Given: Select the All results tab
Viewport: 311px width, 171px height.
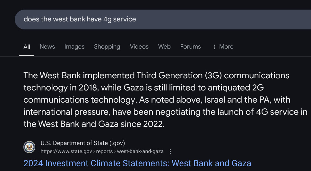Looking at the screenshot, I should click(27, 47).
